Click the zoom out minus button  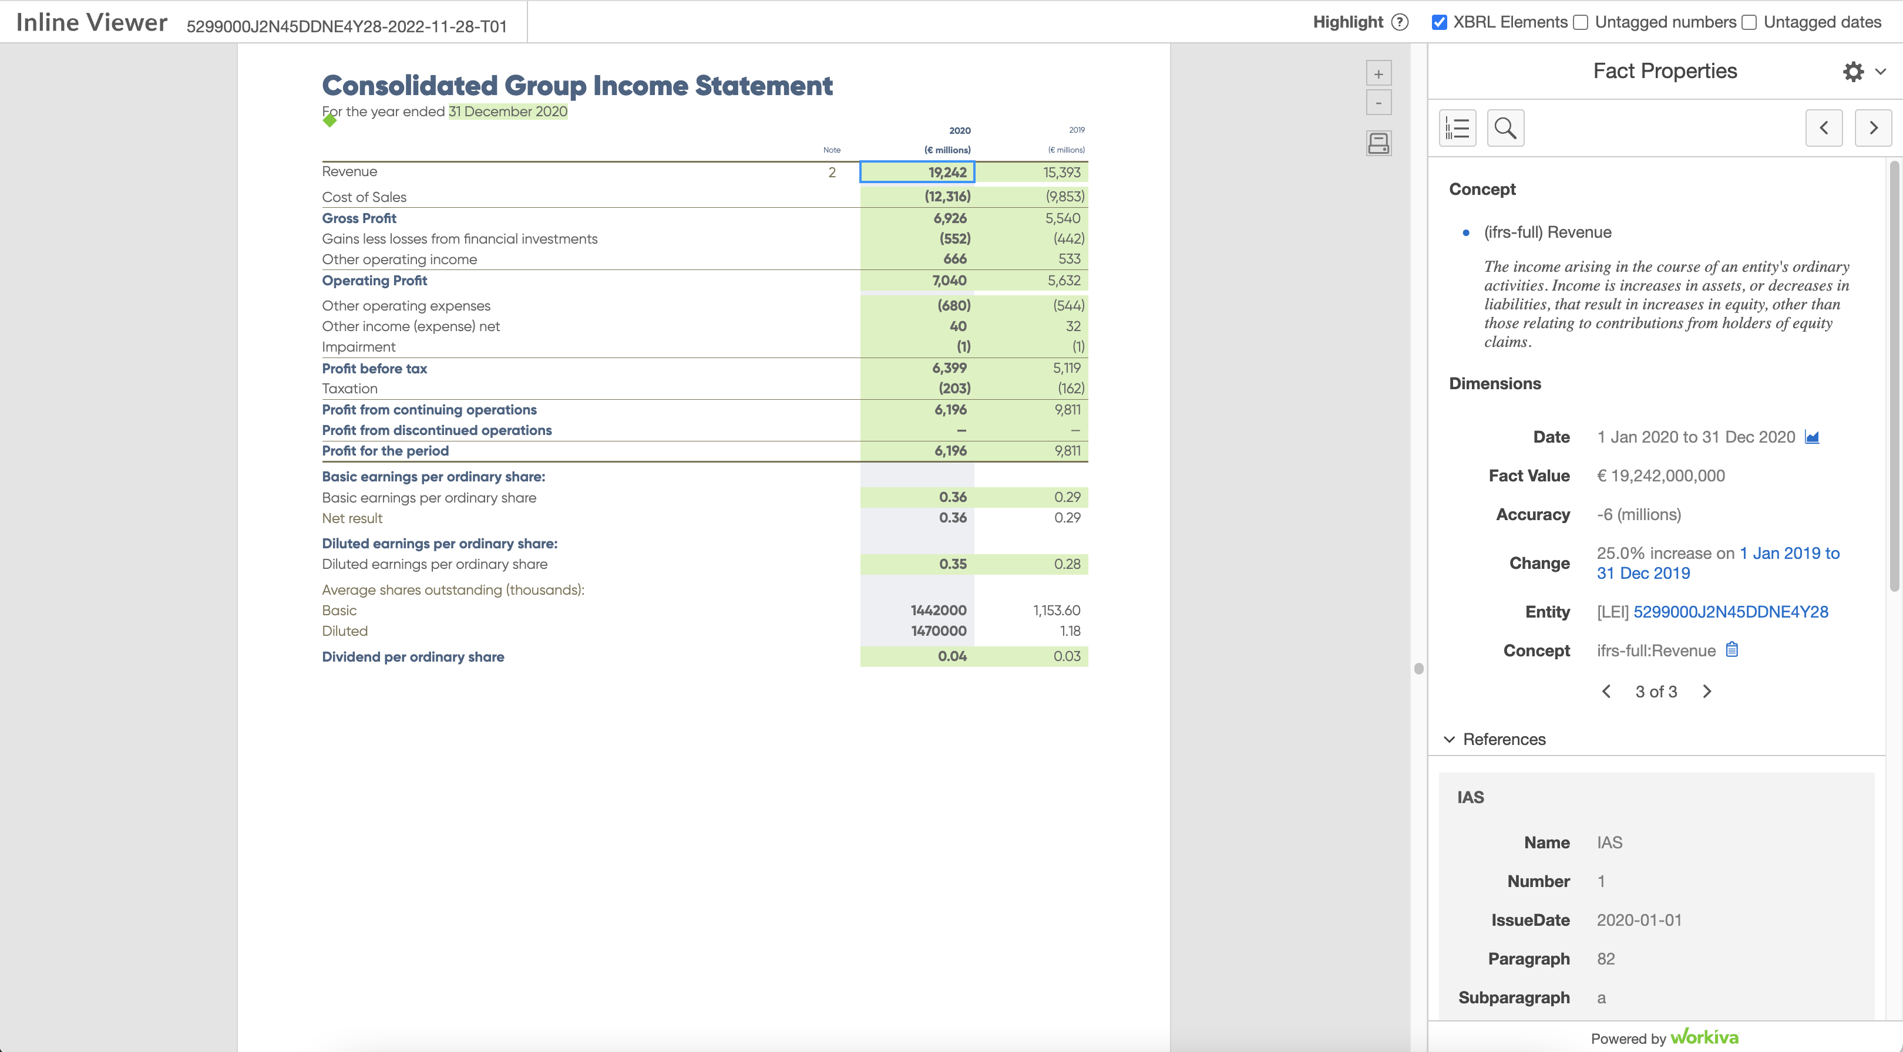pyautogui.click(x=1378, y=103)
